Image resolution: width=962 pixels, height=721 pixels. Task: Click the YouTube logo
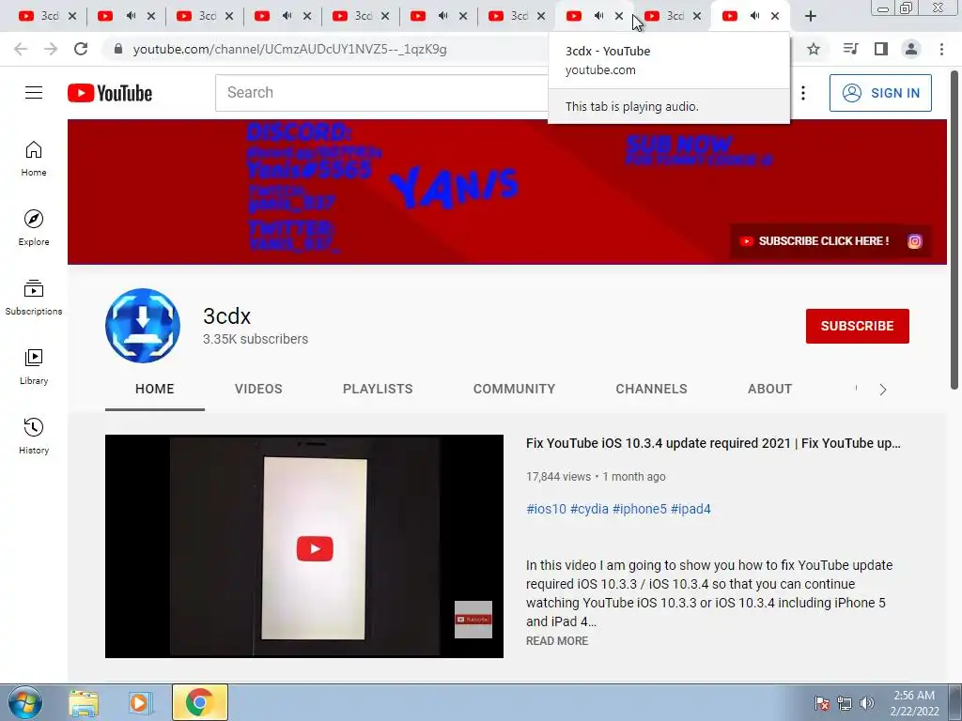click(x=110, y=93)
